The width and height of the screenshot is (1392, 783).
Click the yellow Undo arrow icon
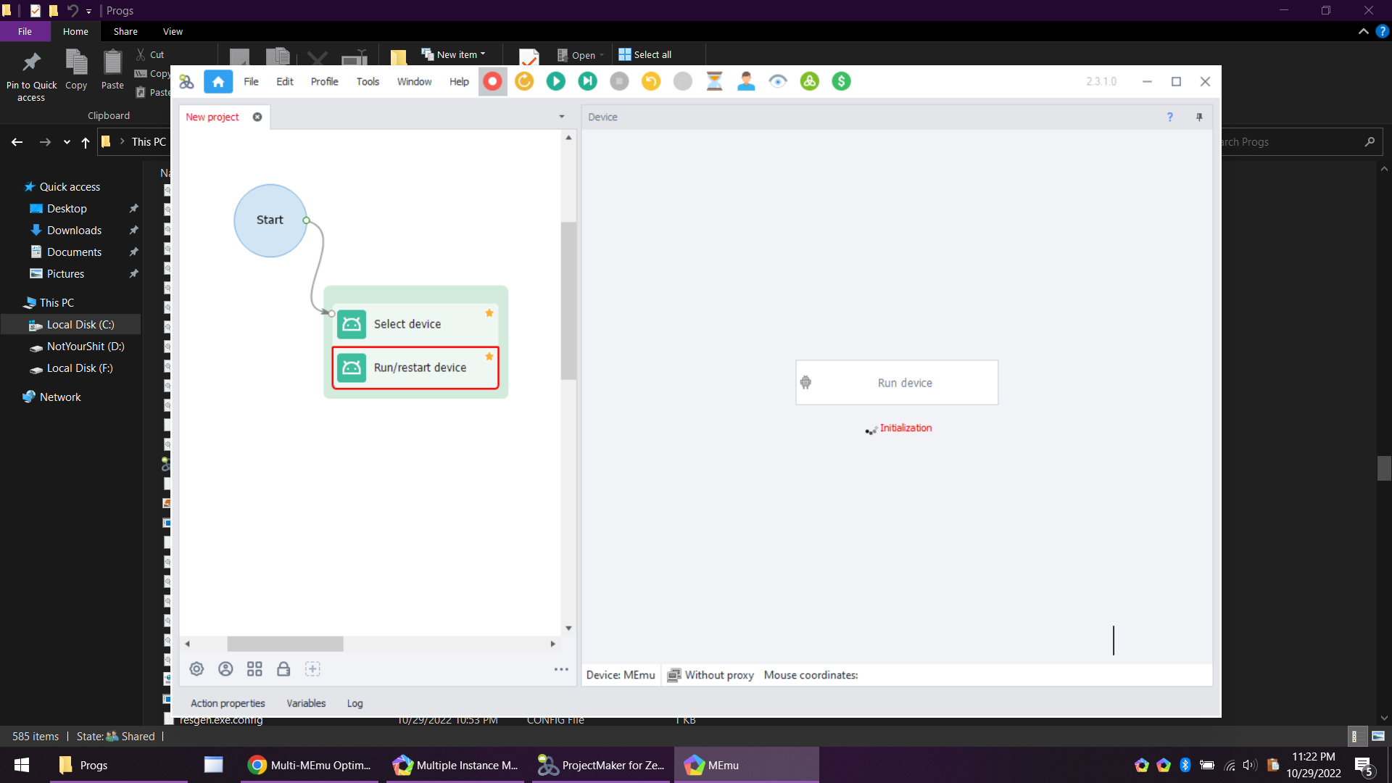point(650,81)
